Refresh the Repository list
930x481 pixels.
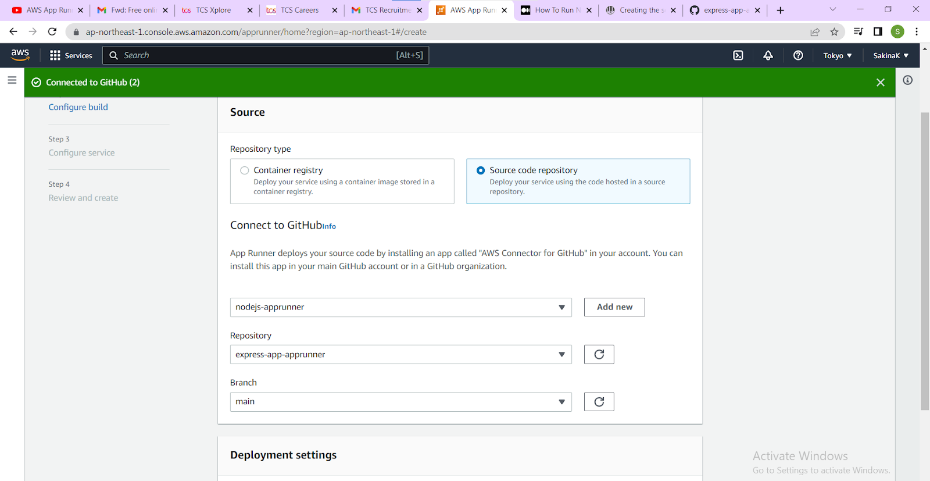pos(599,354)
